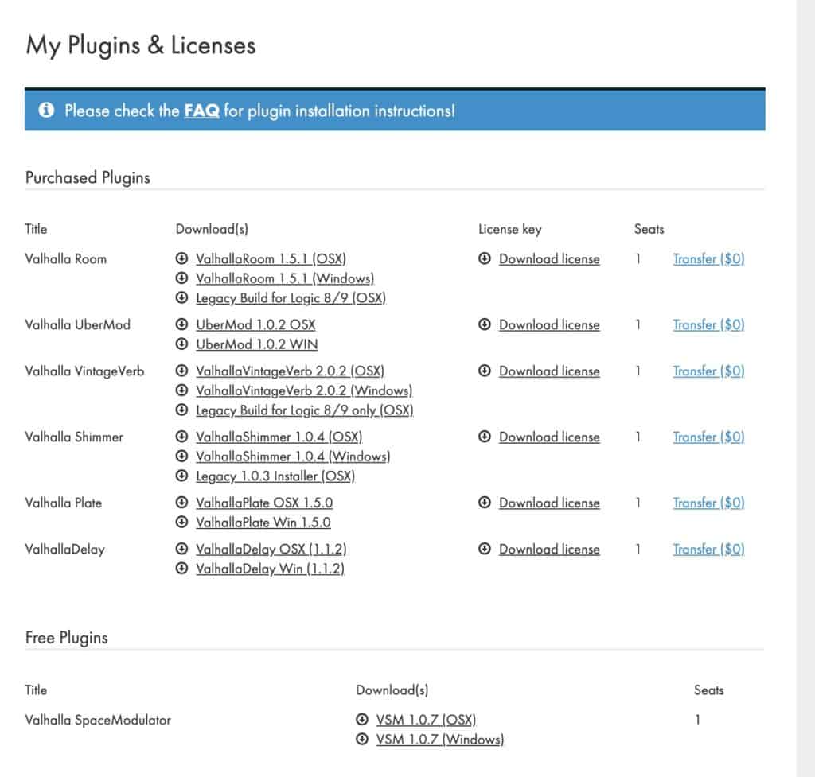This screenshot has width=815, height=777.
Task: Click license download icon in Valhalla Room row
Action: click(485, 258)
